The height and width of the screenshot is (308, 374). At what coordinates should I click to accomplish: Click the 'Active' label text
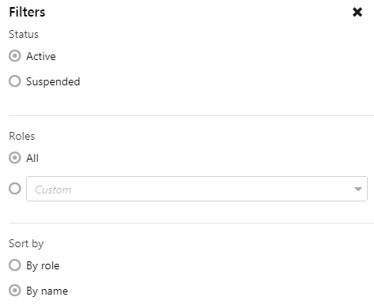click(41, 56)
